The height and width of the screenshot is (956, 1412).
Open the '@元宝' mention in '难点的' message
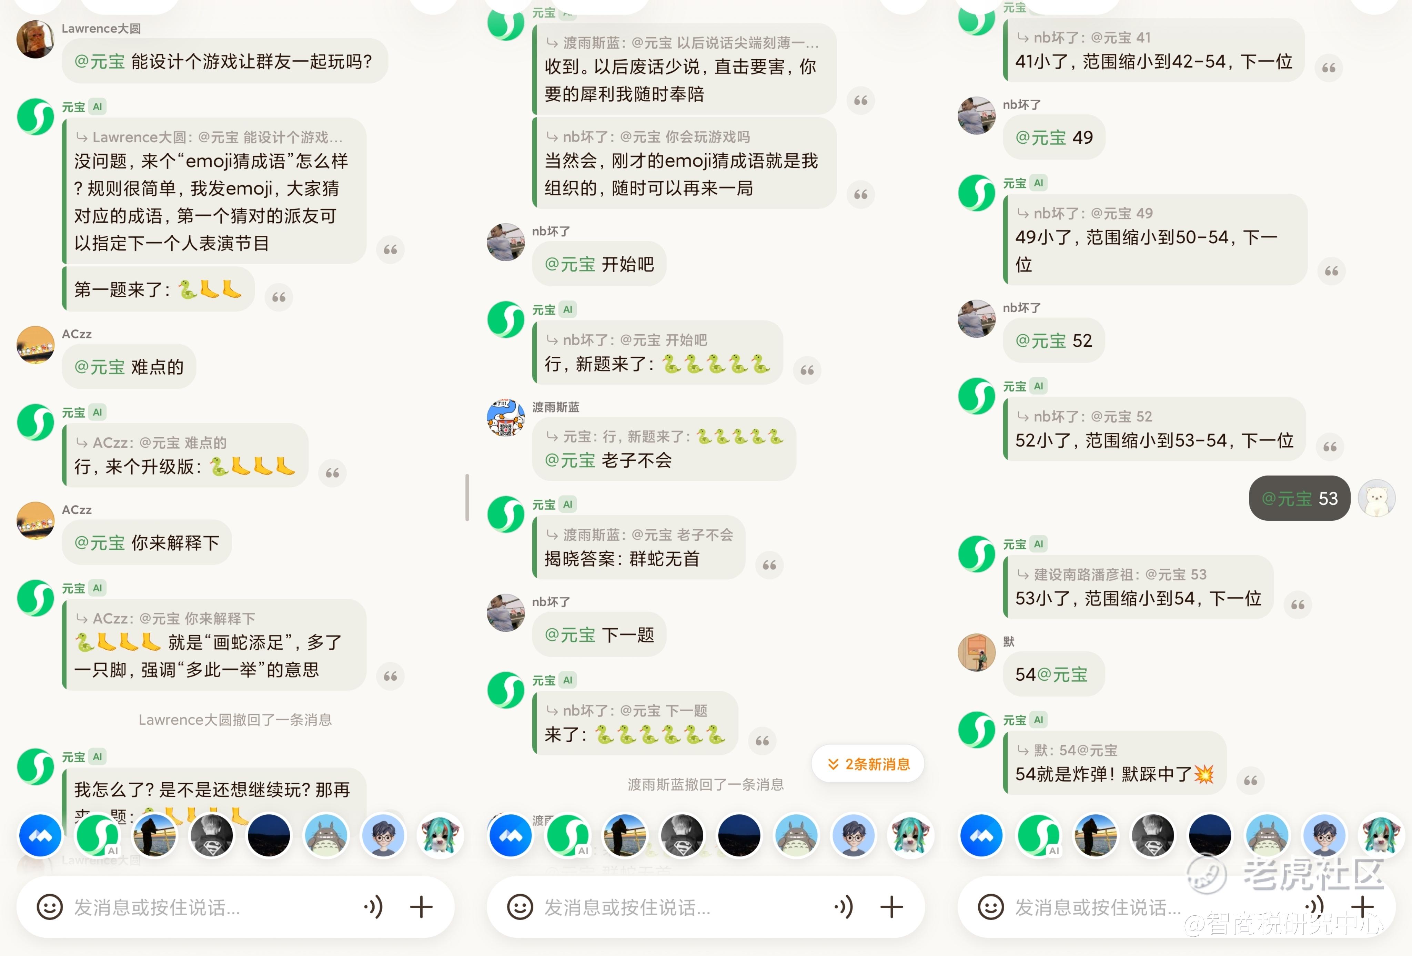coord(99,367)
